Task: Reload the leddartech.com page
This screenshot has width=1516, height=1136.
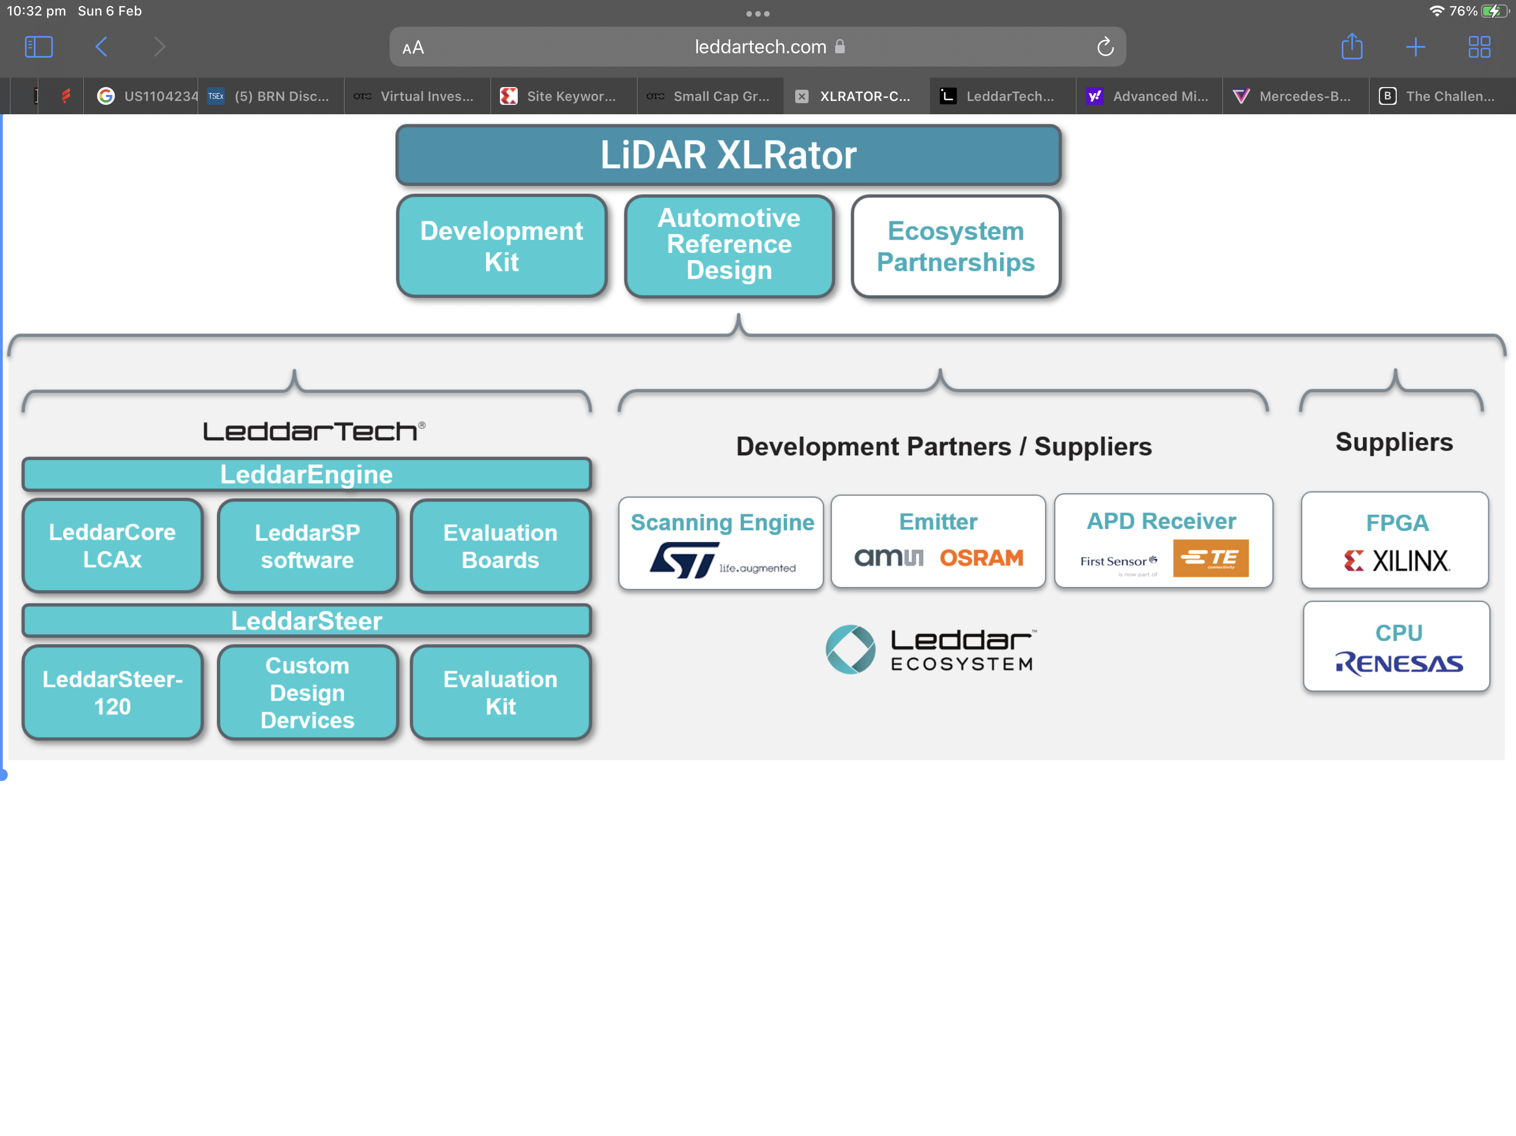Action: pyautogui.click(x=1105, y=47)
